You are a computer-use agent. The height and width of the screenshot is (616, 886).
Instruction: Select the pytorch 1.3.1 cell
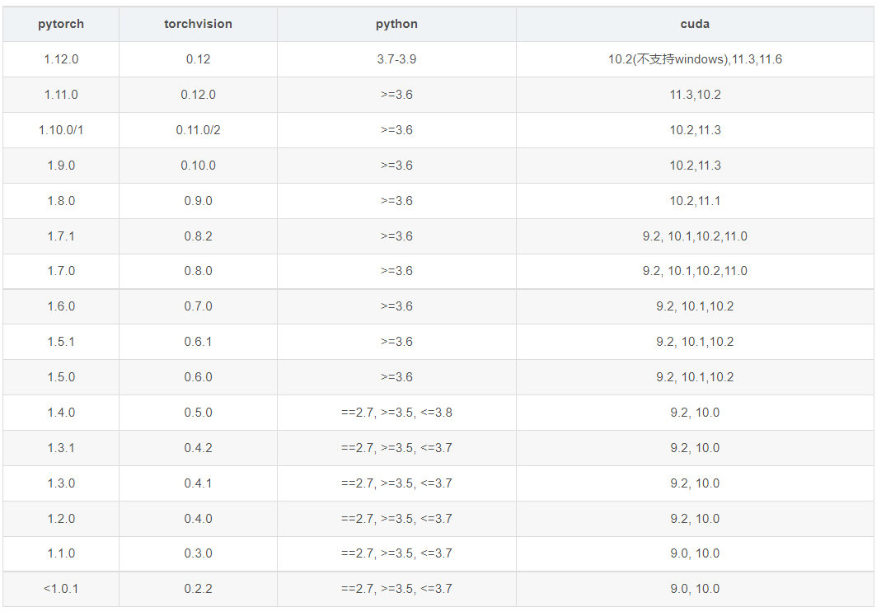61,448
